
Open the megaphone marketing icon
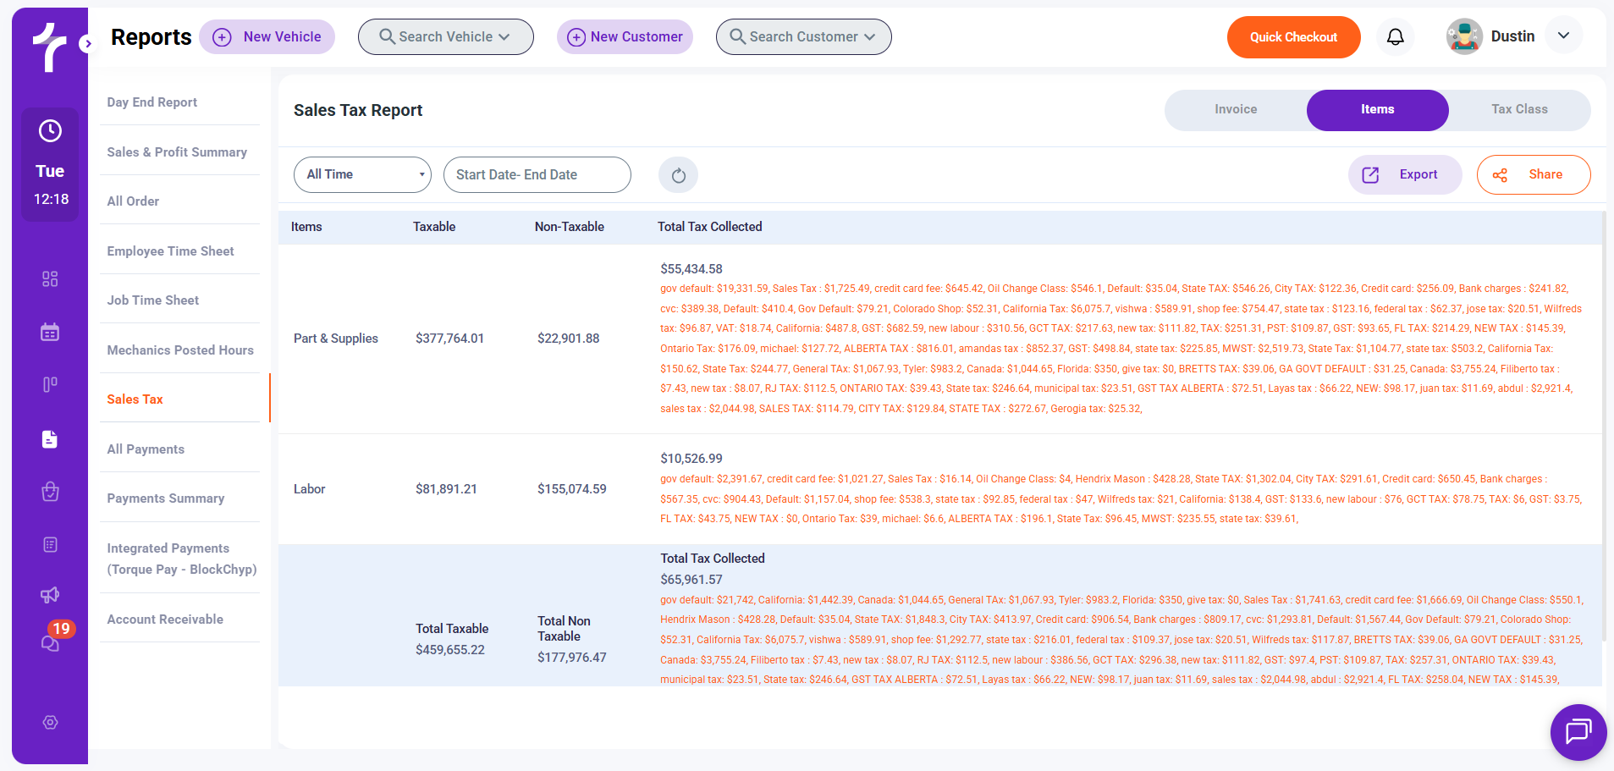50,595
